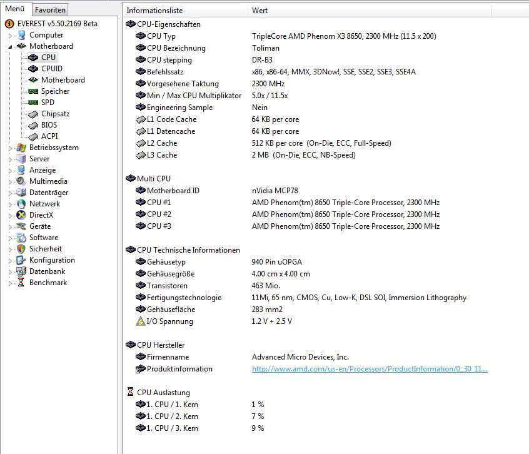Click the Chipsatz chip icon

tap(33, 114)
